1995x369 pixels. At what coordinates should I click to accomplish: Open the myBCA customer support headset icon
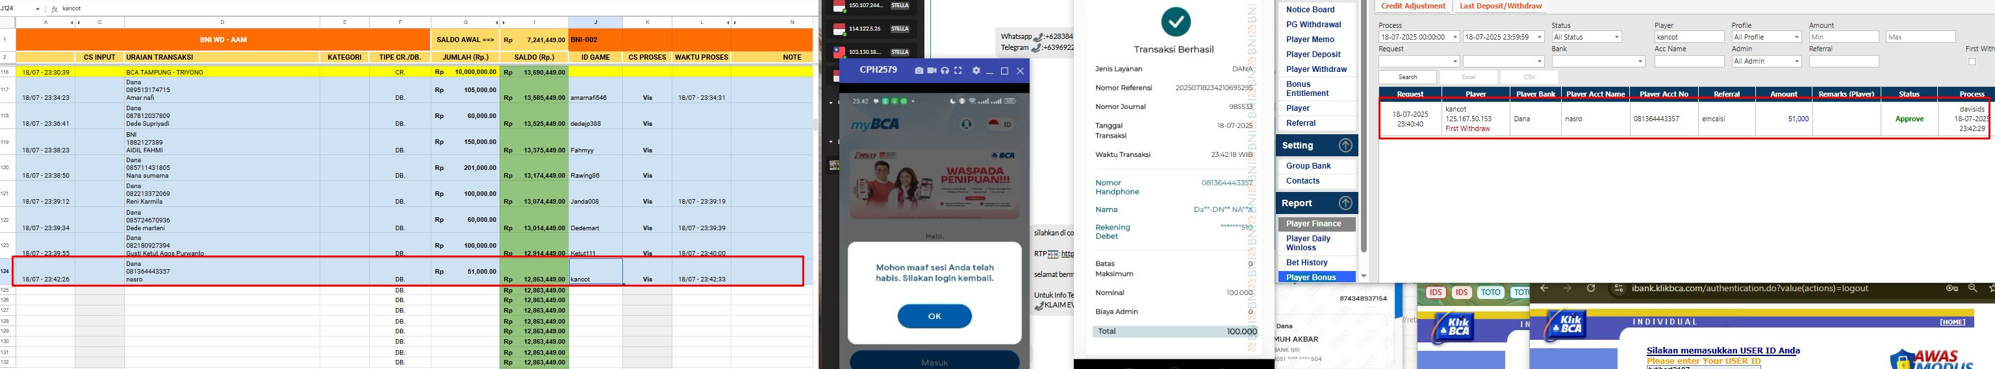pos(967,124)
